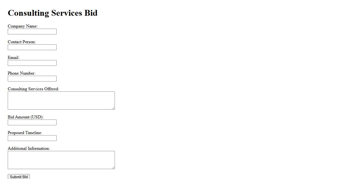
Task: Click into the Phone Number field
Action: click(x=32, y=79)
